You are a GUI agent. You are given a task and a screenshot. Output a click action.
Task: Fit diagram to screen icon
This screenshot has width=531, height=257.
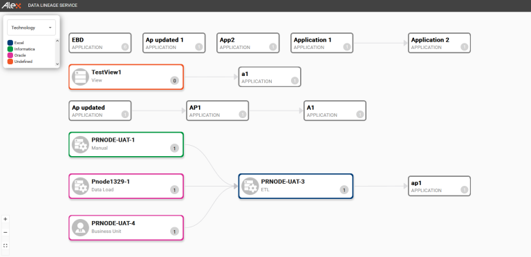click(5, 245)
